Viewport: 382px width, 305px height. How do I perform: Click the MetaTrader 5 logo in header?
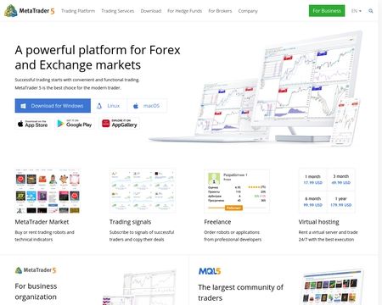[x=30, y=11]
